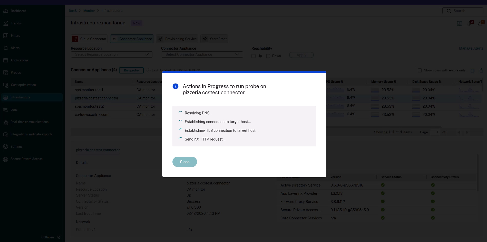Click the Forward Proxy Service row
Image resolution: width=487 pixels, height=242 pixels.
click(377, 202)
